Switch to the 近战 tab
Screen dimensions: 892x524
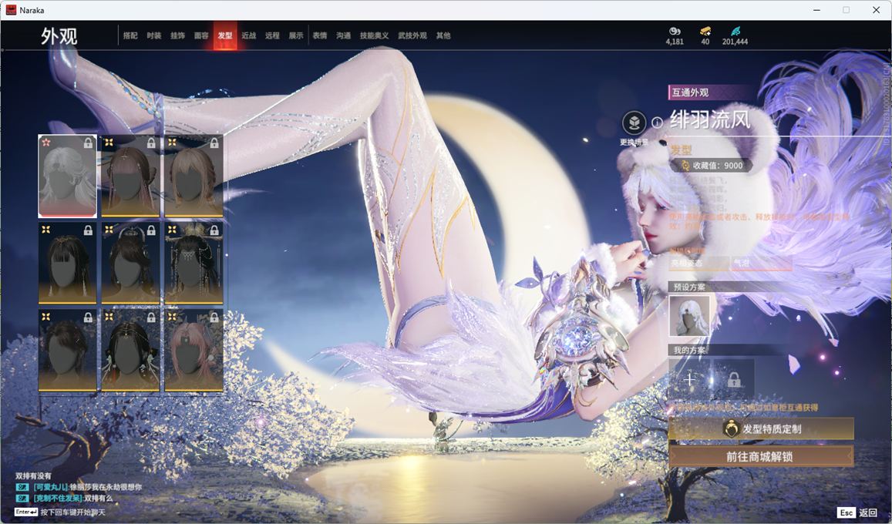248,35
